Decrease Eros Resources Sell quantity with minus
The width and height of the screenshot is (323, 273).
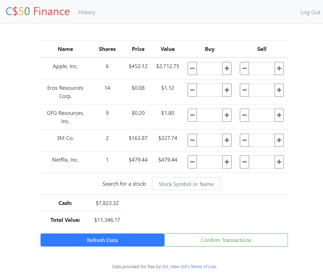click(x=244, y=90)
